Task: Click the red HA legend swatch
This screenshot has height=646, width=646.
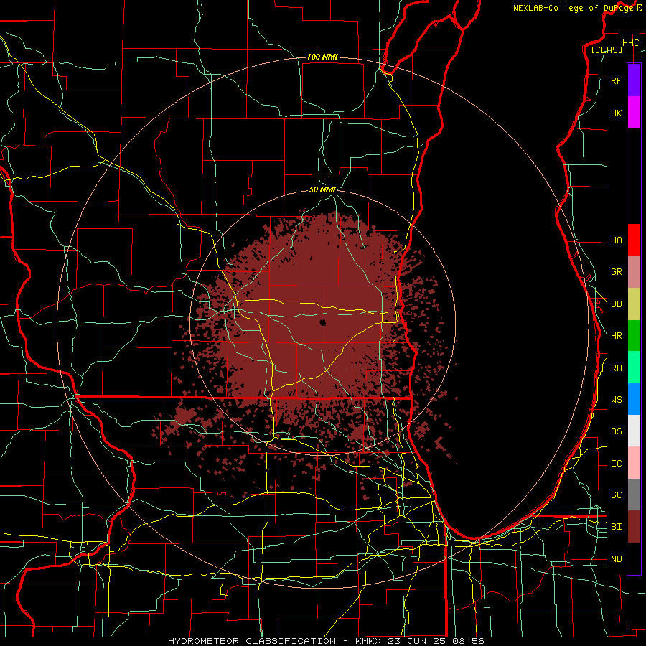Action: tap(634, 240)
